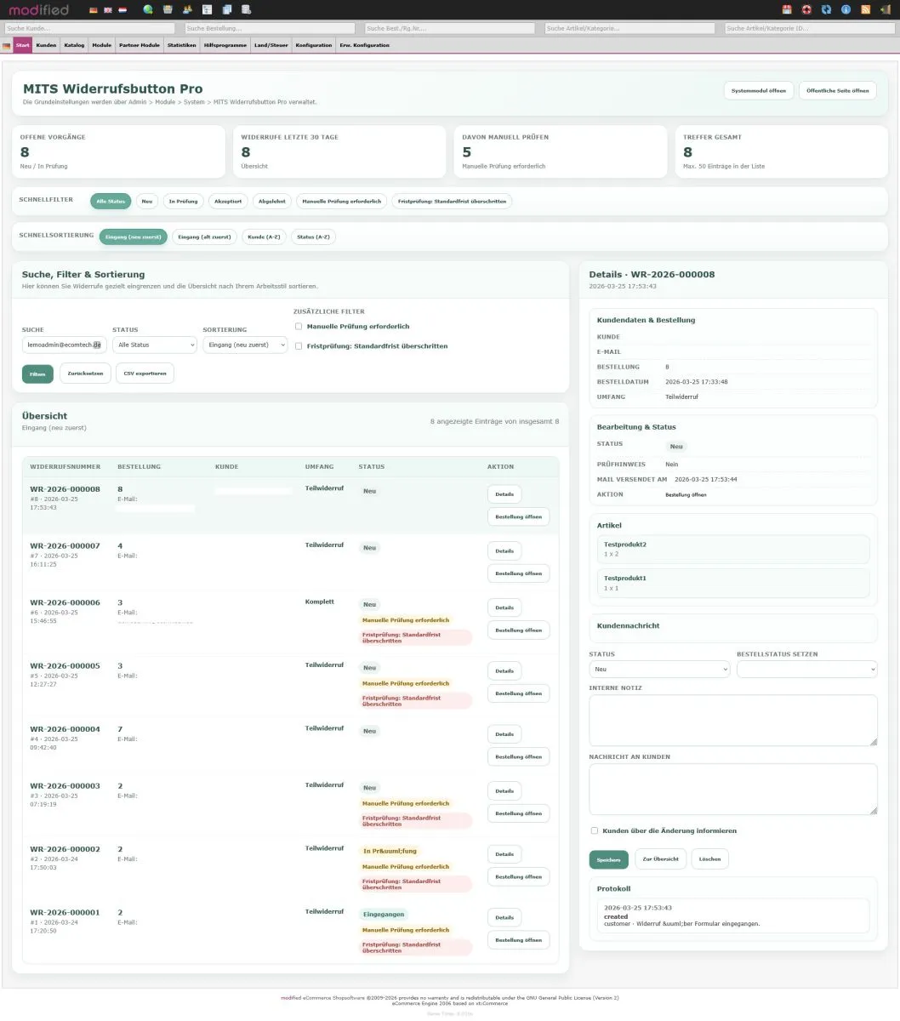Select the 'Abgelehnt' quick filter chip
The width and height of the screenshot is (900, 1021).
click(x=272, y=202)
